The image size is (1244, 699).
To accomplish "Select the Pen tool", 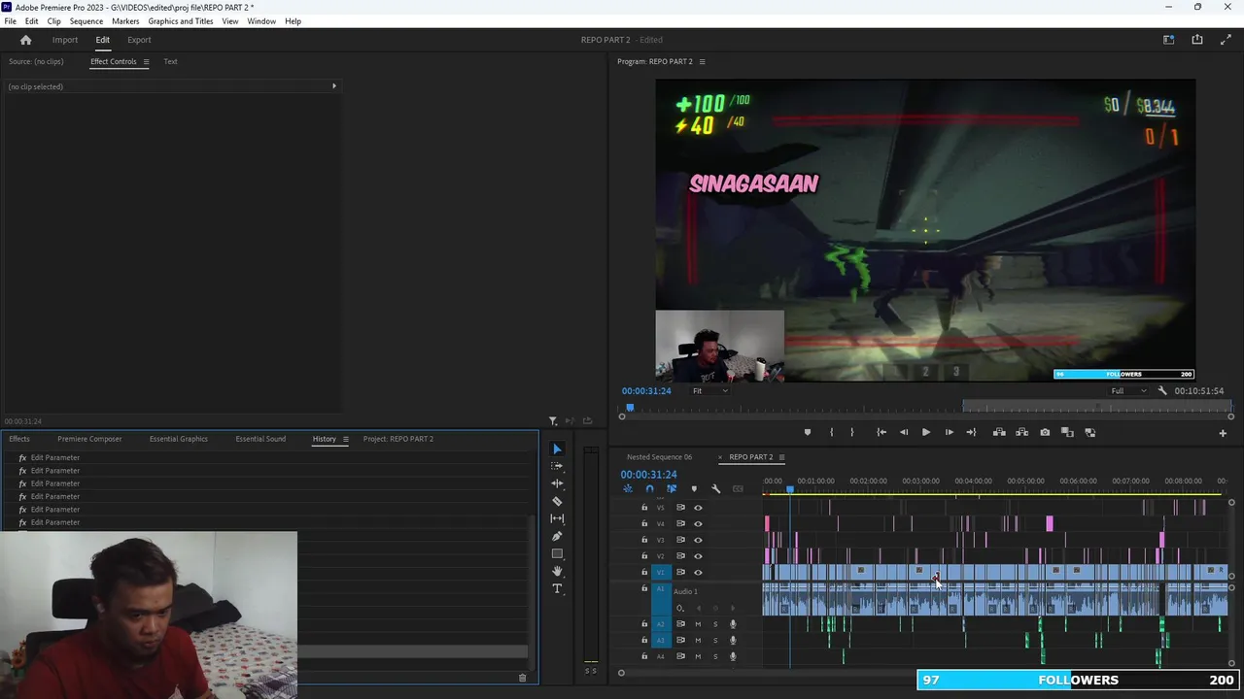I will [557, 536].
